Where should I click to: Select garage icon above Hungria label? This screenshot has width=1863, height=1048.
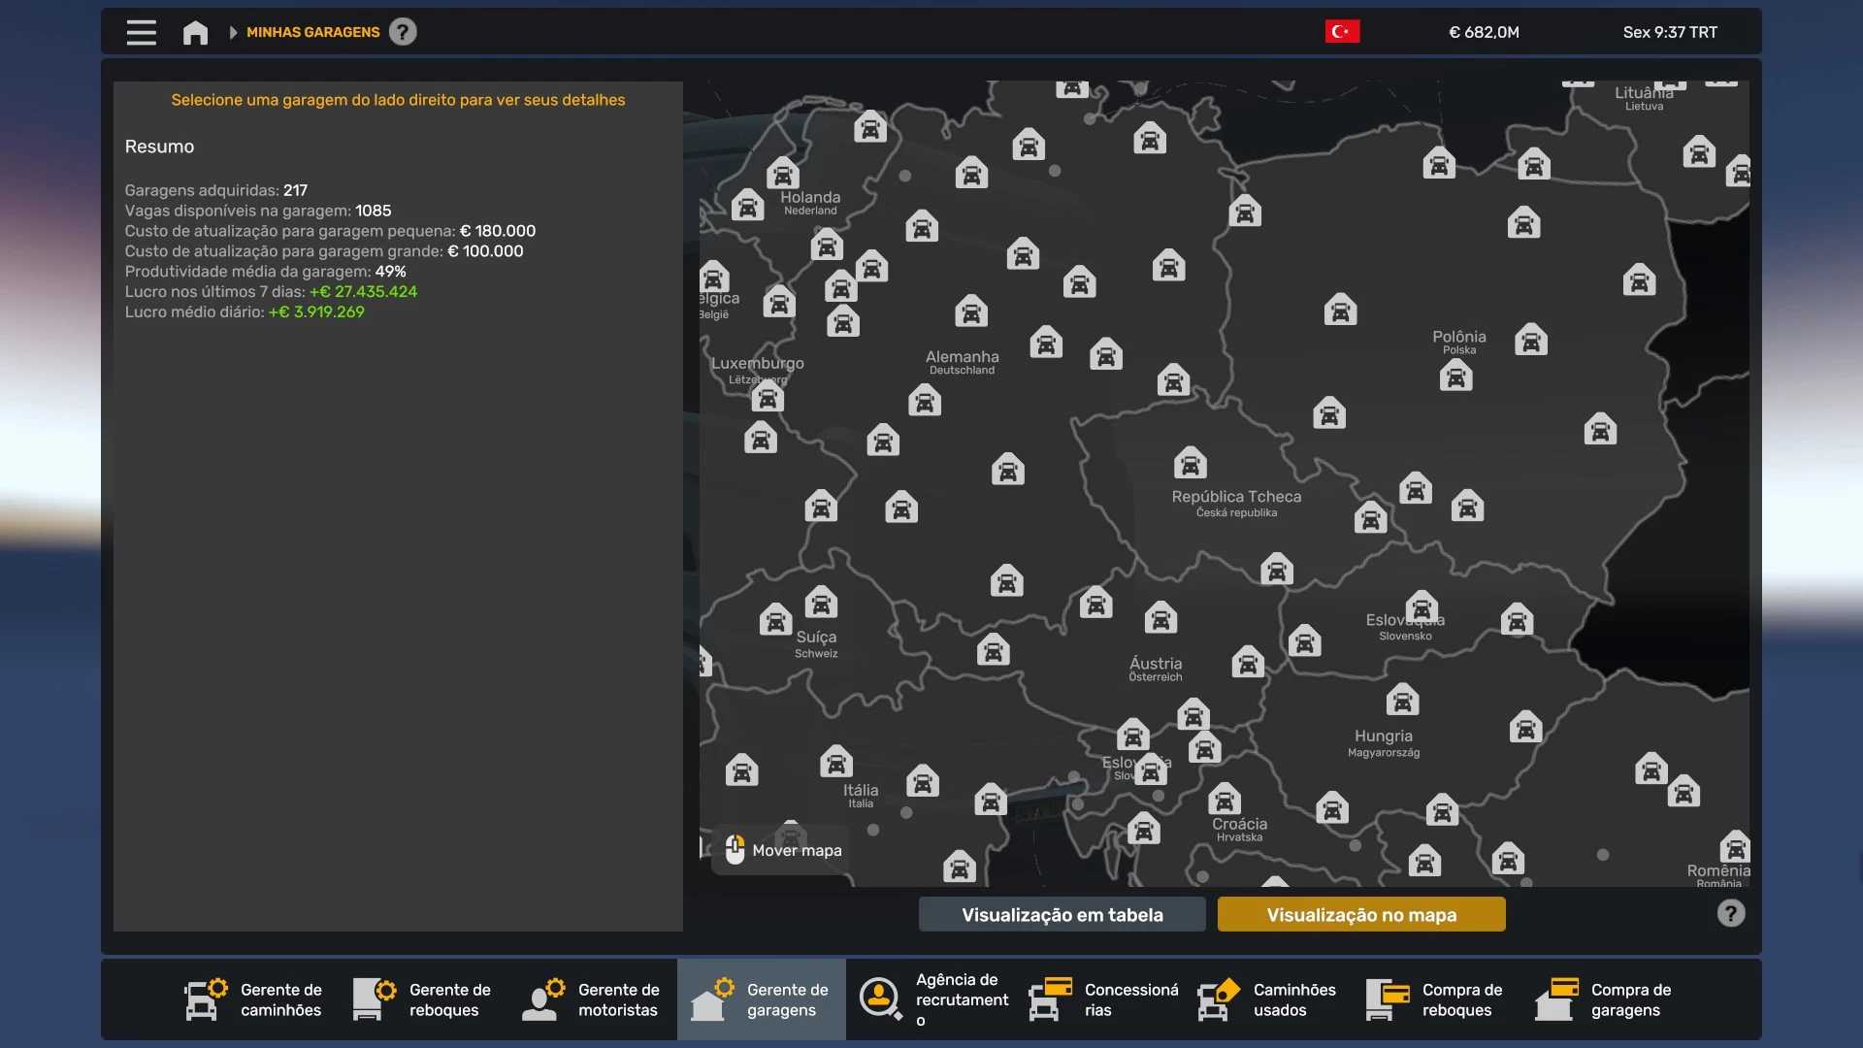tap(1401, 700)
